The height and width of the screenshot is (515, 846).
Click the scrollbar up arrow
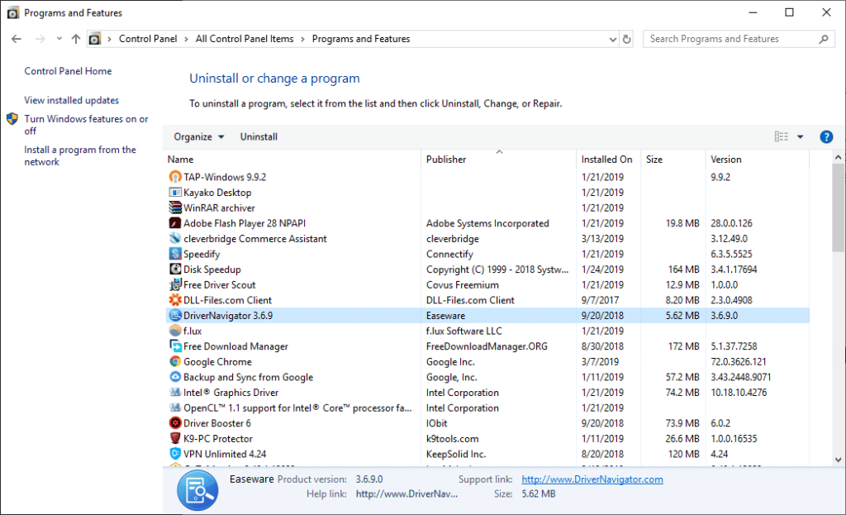coord(838,157)
